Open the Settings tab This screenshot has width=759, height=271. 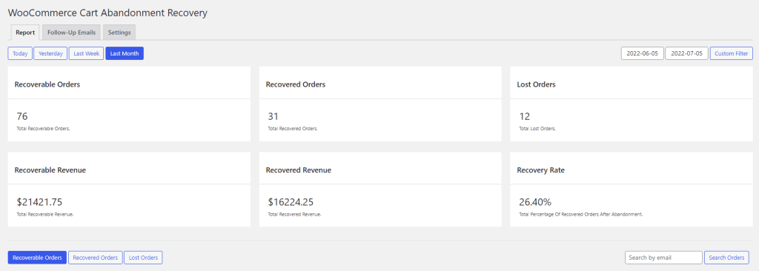(x=119, y=33)
